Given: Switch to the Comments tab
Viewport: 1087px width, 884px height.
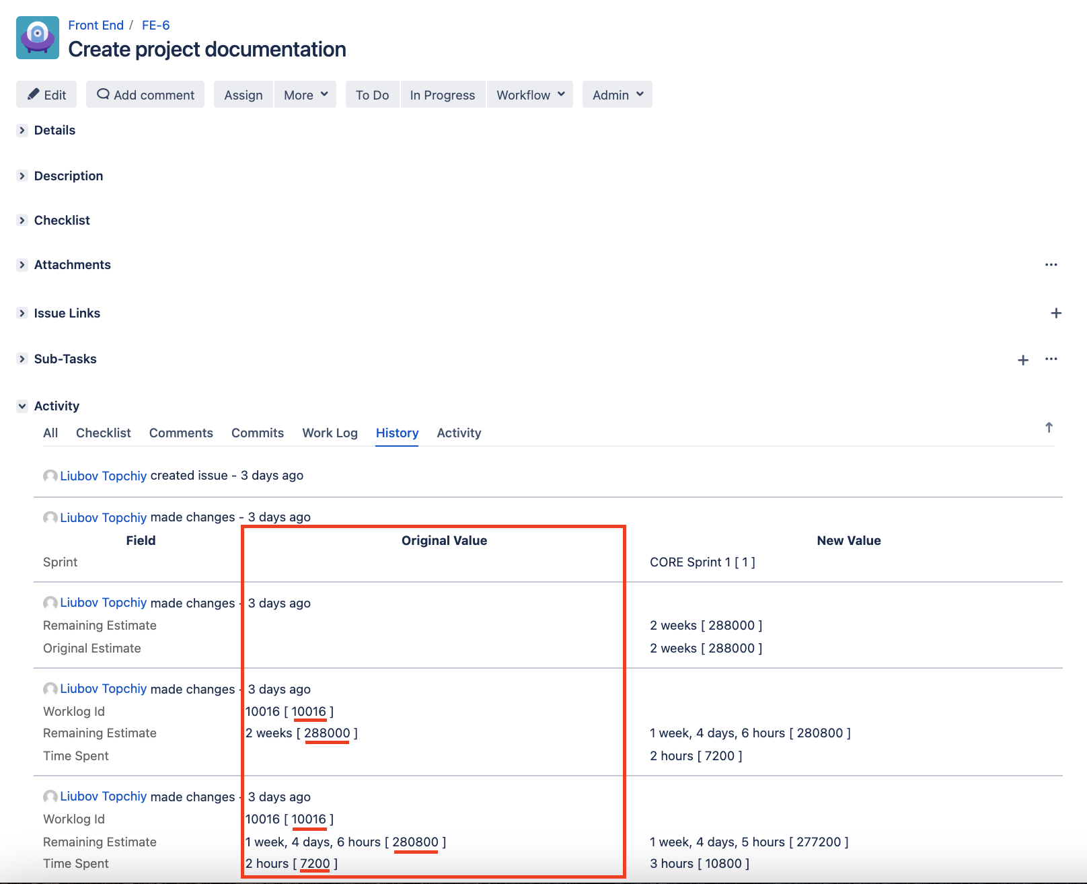Looking at the screenshot, I should coord(181,433).
